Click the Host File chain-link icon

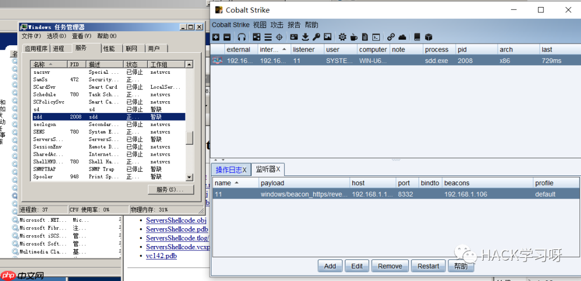pyautogui.click(x=391, y=37)
